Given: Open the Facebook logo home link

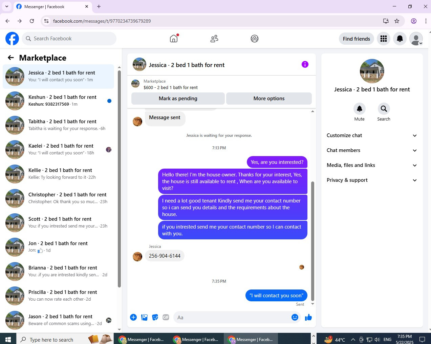Looking at the screenshot, I should pos(12,39).
